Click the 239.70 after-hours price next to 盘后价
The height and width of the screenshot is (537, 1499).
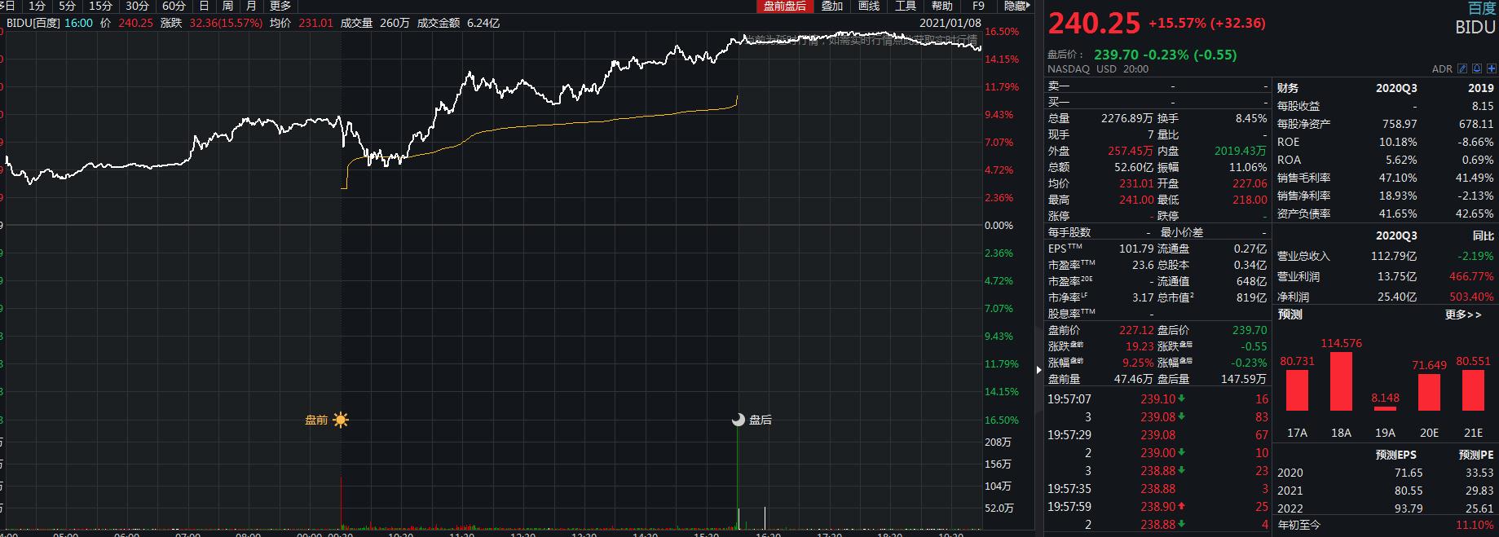[x=1116, y=55]
